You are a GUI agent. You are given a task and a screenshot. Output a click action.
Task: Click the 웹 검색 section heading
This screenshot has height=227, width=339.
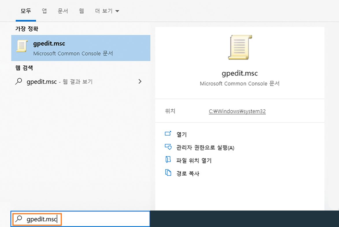coord(24,68)
